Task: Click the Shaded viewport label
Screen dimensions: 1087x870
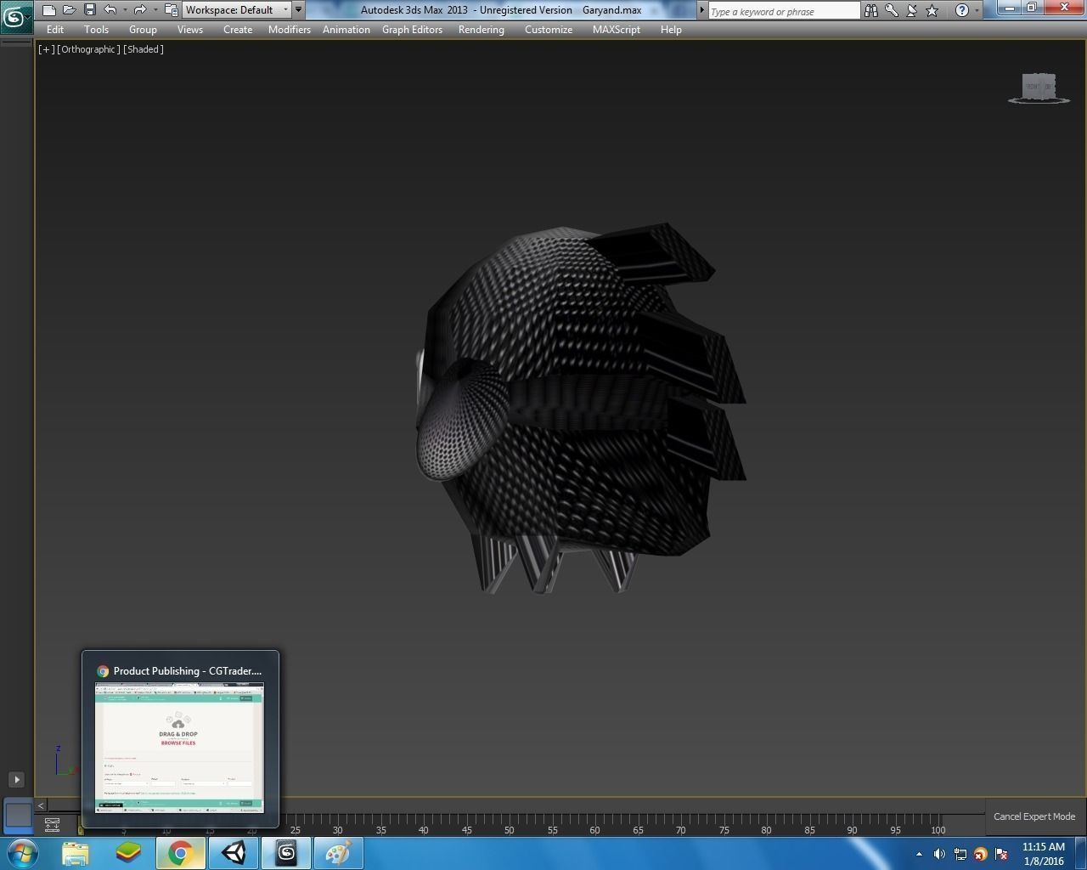Action: click(144, 49)
